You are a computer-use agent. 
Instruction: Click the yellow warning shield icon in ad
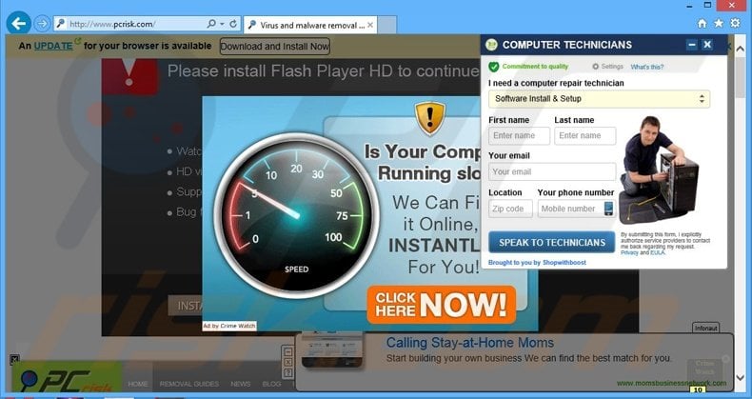click(x=429, y=118)
